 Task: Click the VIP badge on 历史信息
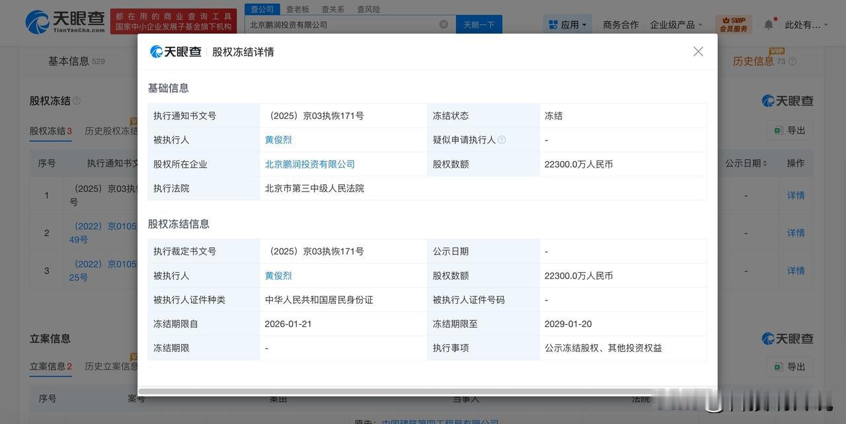(777, 49)
